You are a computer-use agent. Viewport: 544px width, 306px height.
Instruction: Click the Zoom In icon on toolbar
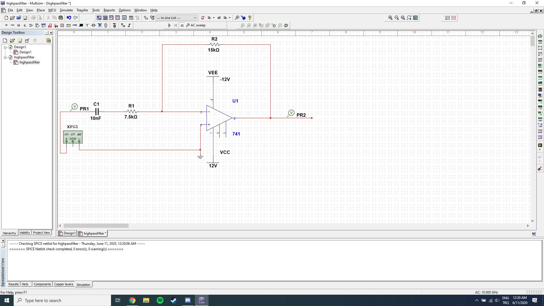point(390,18)
